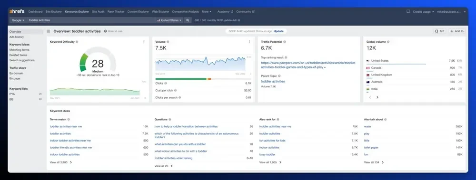Click View all 1,965 also rank for
Screen dimensions: 476x180
(270, 162)
